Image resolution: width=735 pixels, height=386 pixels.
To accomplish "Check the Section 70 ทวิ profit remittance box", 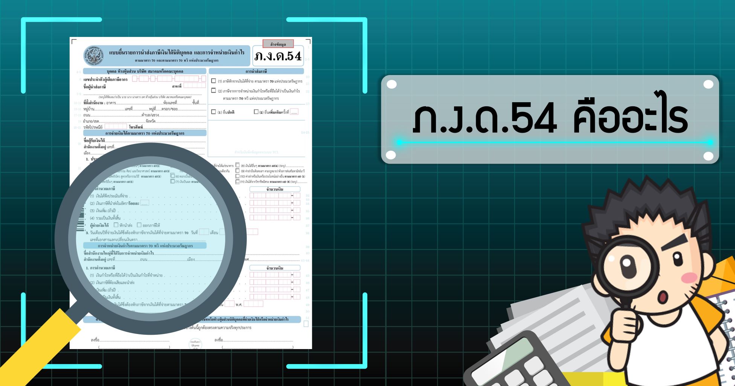I will 214,90.
